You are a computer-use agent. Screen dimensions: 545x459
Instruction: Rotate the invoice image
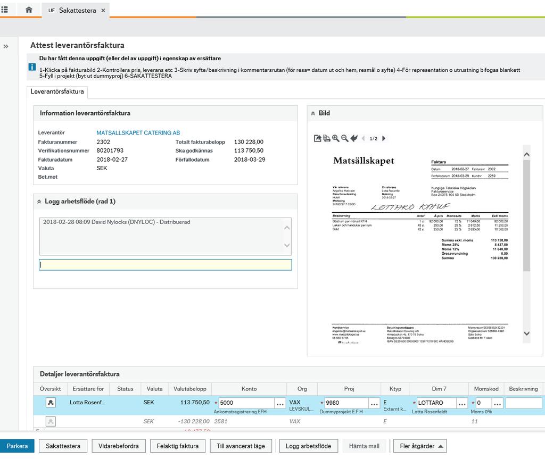(x=354, y=138)
